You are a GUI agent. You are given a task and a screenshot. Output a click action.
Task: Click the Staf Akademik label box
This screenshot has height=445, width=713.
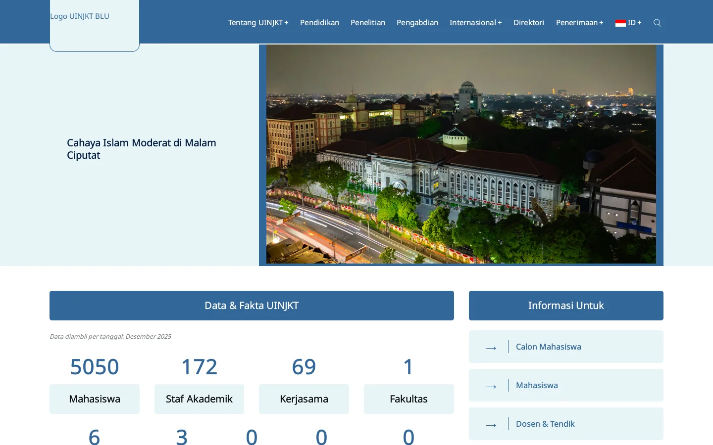coord(199,399)
